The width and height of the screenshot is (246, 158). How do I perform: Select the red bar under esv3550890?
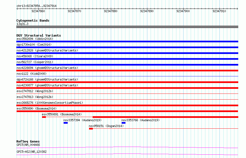point(127,111)
